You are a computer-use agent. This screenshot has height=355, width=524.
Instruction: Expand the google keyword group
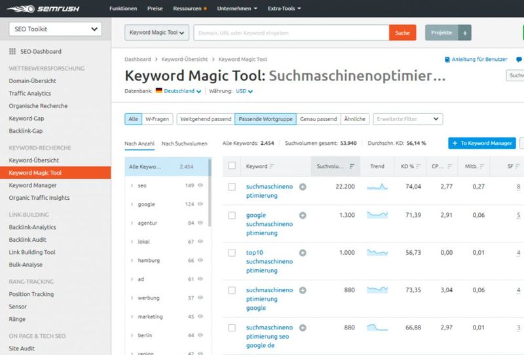132,204
